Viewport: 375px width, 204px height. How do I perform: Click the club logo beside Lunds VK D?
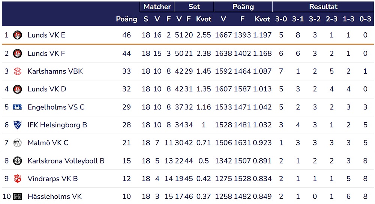pyautogui.click(x=17, y=89)
